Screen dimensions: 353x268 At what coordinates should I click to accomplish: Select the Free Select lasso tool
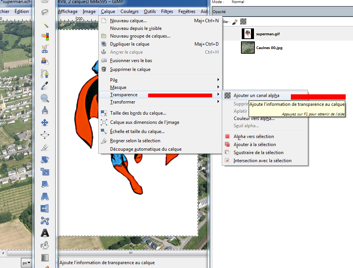45,12
